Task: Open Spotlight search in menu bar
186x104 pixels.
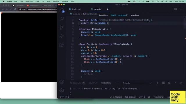Action: 162,1
